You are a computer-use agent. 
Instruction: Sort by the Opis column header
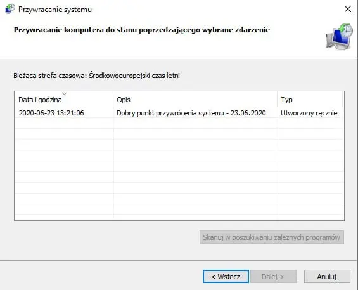coord(195,100)
